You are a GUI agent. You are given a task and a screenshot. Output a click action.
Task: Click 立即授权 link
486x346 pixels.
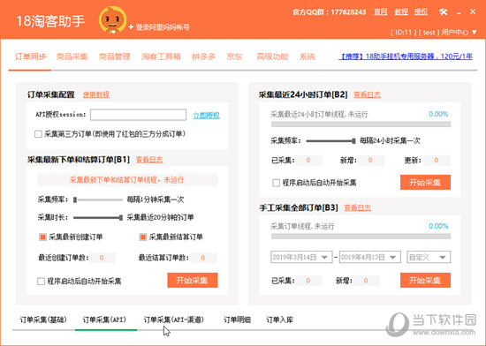pos(207,116)
